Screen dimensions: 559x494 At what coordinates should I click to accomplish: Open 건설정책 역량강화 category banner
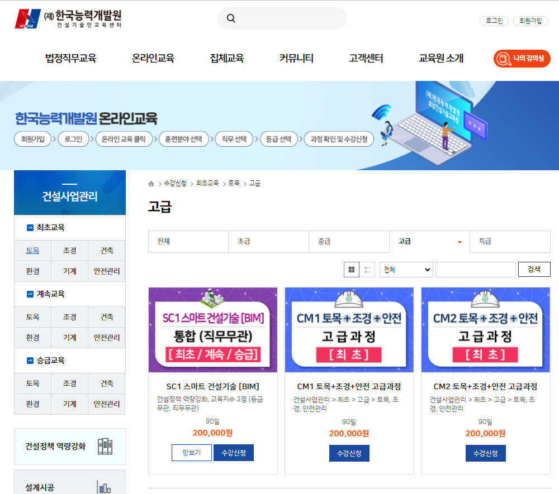[70, 446]
